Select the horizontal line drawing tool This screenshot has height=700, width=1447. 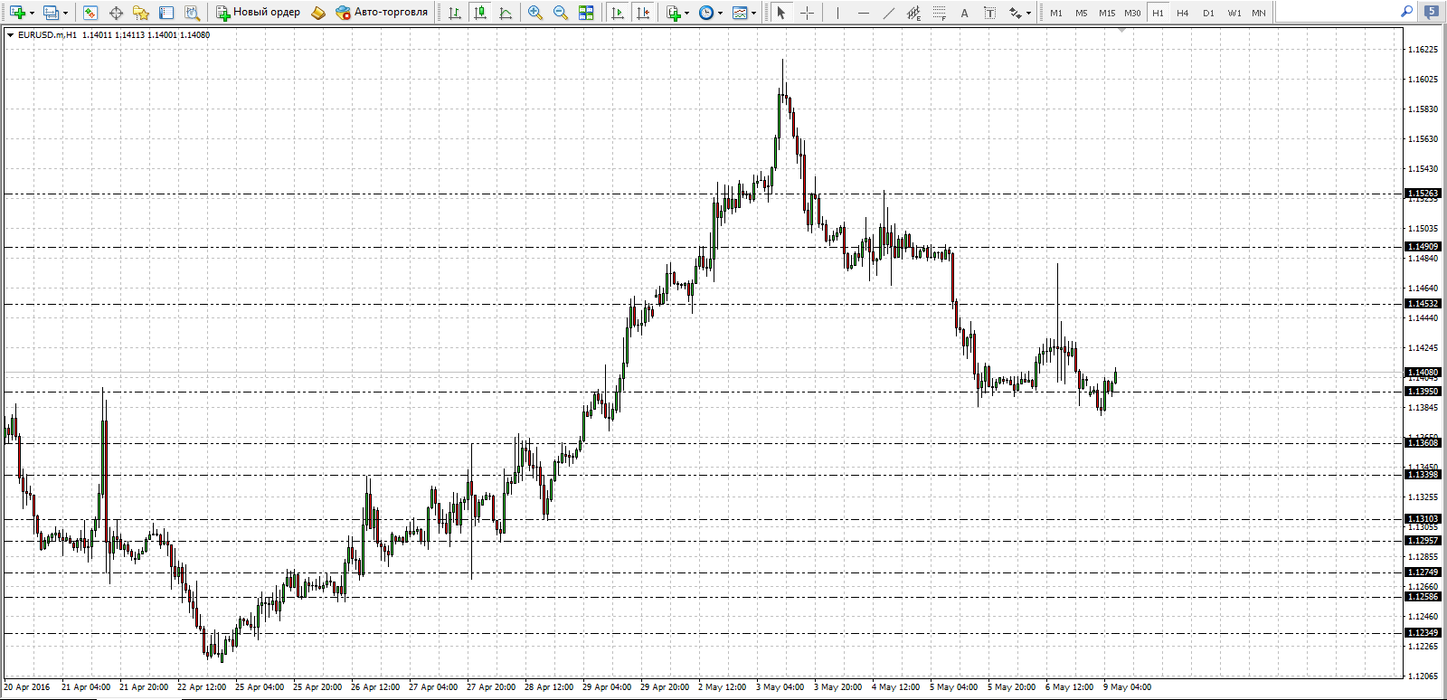863,13
